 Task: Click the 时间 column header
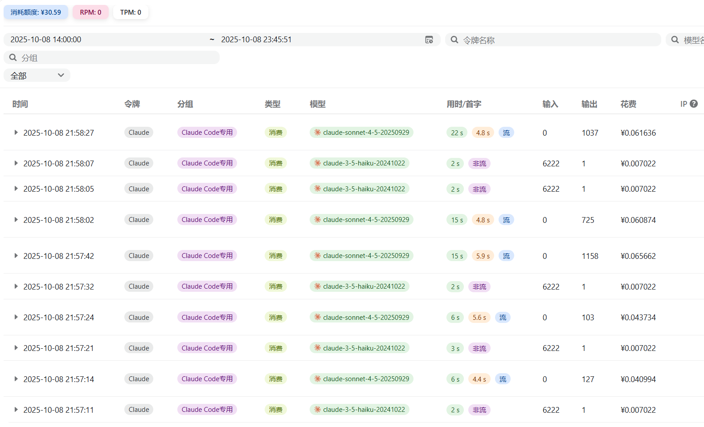tap(20, 104)
